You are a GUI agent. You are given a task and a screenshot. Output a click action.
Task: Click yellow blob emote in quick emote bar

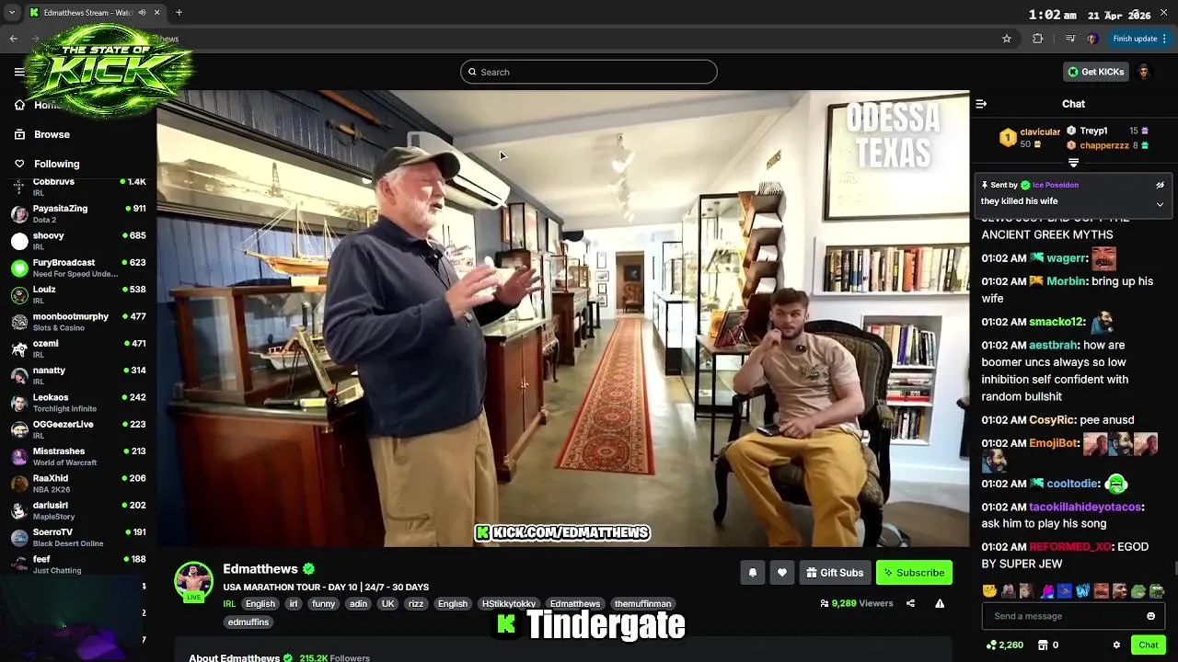pyautogui.click(x=989, y=591)
